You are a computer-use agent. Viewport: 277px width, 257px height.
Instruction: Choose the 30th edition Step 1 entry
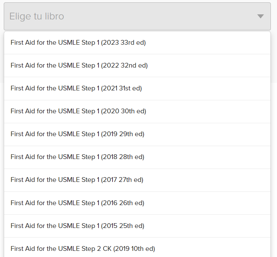78,111
